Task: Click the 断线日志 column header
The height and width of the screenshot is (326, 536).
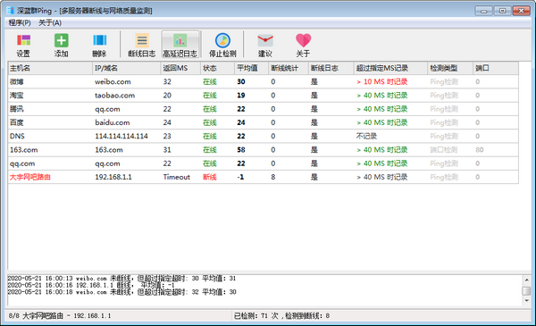Action: pos(331,68)
